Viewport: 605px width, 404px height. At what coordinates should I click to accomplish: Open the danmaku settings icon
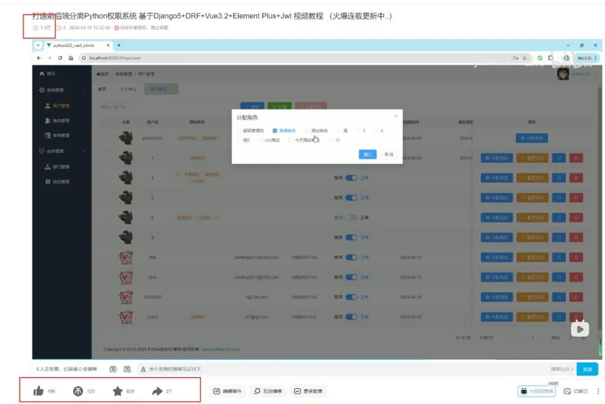(x=127, y=369)
